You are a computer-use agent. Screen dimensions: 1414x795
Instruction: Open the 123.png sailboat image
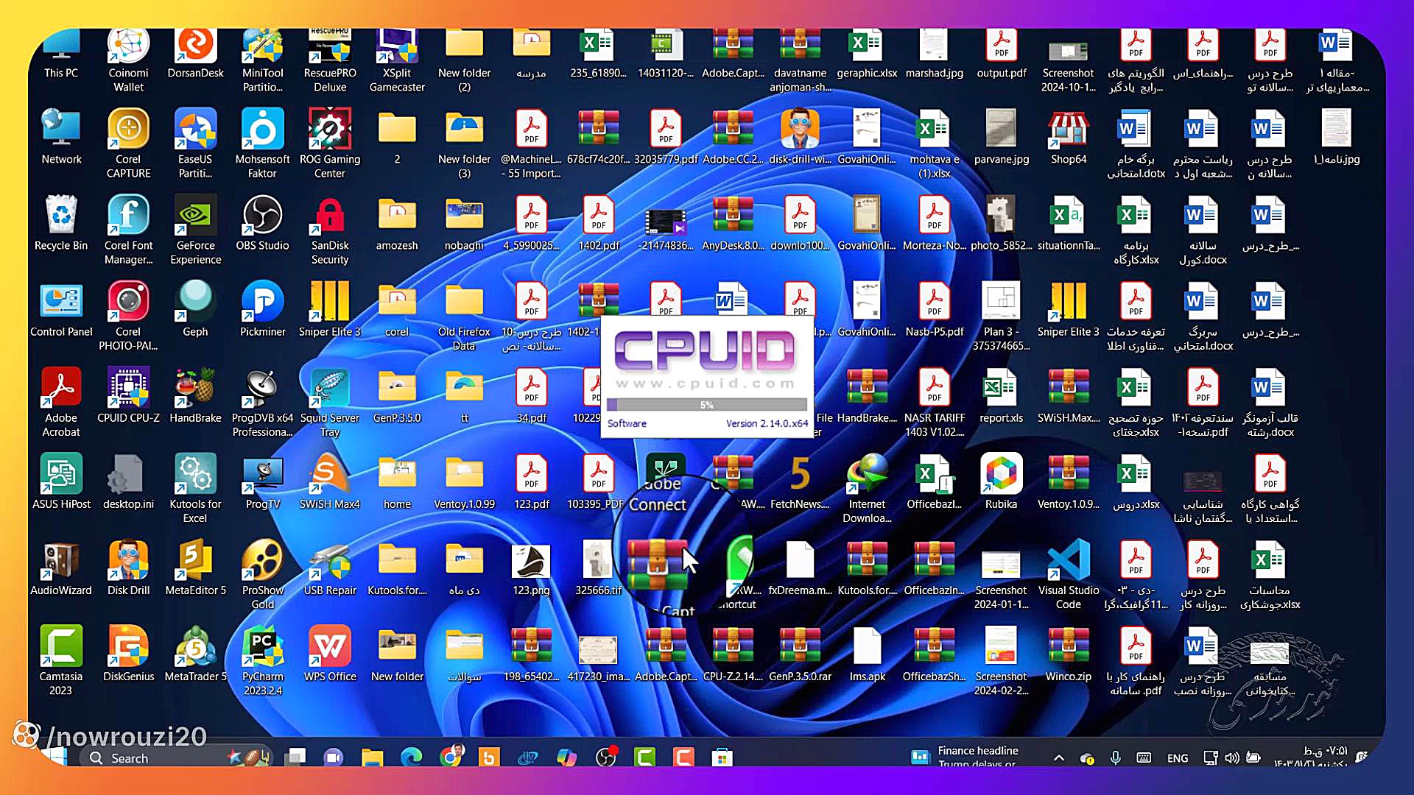click(531, 568)
